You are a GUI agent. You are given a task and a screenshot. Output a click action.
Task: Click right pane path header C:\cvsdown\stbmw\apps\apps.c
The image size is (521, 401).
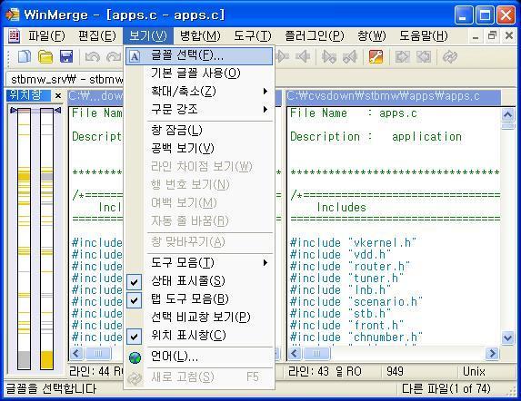coord(394,96)
